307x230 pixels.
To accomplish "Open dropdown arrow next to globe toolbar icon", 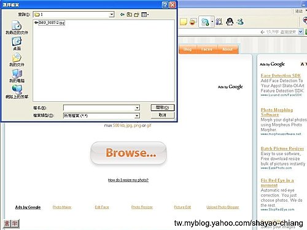I will coord(212,21).
